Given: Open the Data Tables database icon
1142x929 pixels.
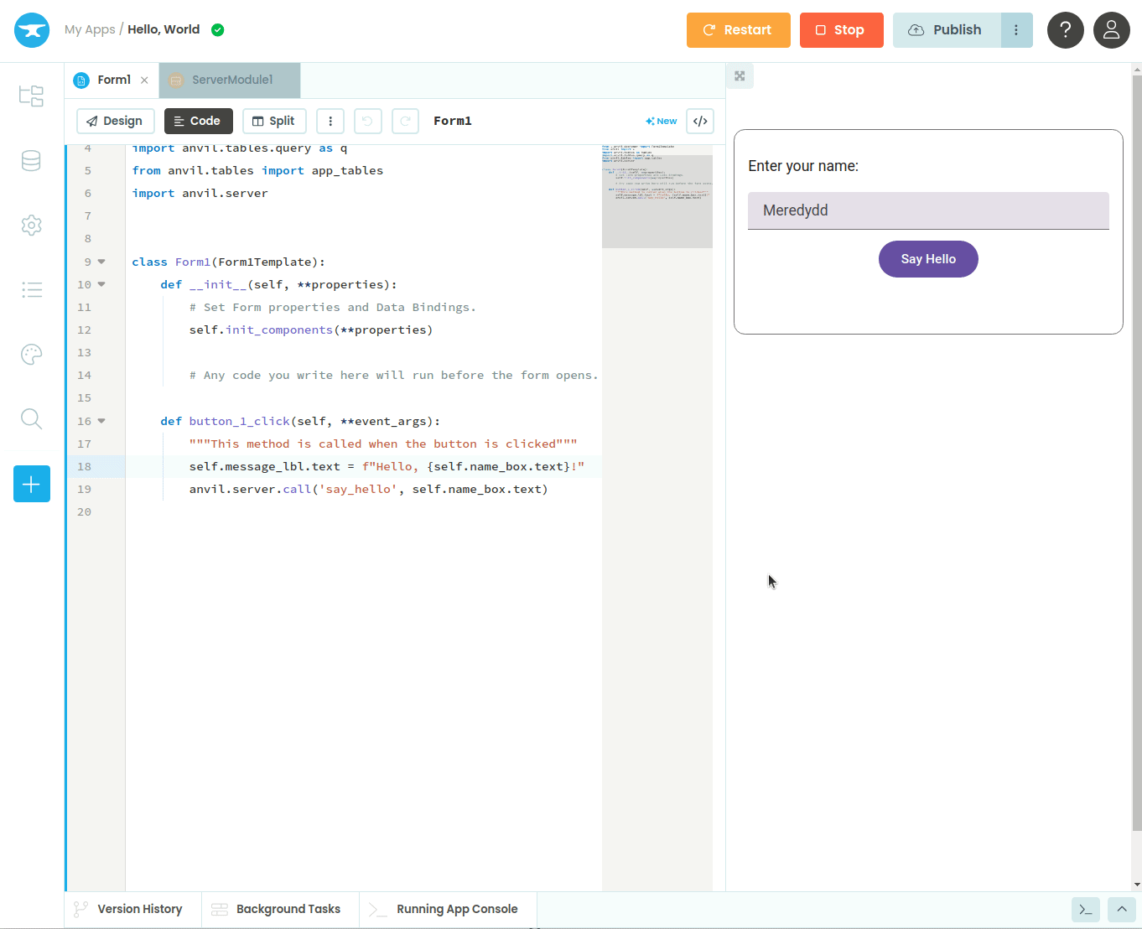Looking at the screenshot, I should [x=31, y=161].
